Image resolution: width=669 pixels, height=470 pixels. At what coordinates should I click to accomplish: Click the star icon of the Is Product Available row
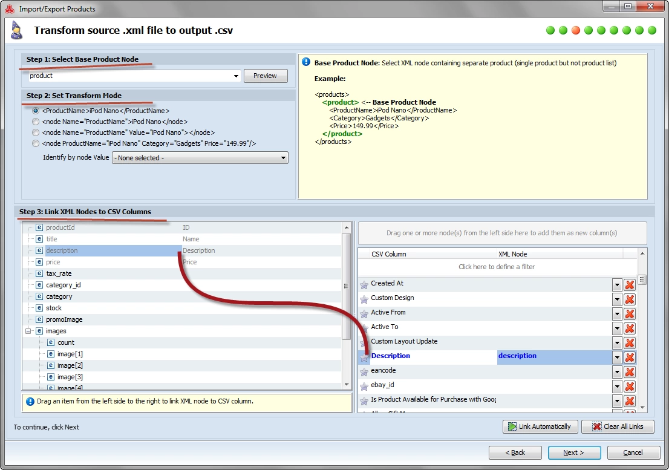(364, 401)
